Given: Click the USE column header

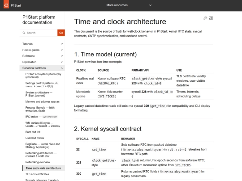Looking at the screenshot, I should coord(179,70).
